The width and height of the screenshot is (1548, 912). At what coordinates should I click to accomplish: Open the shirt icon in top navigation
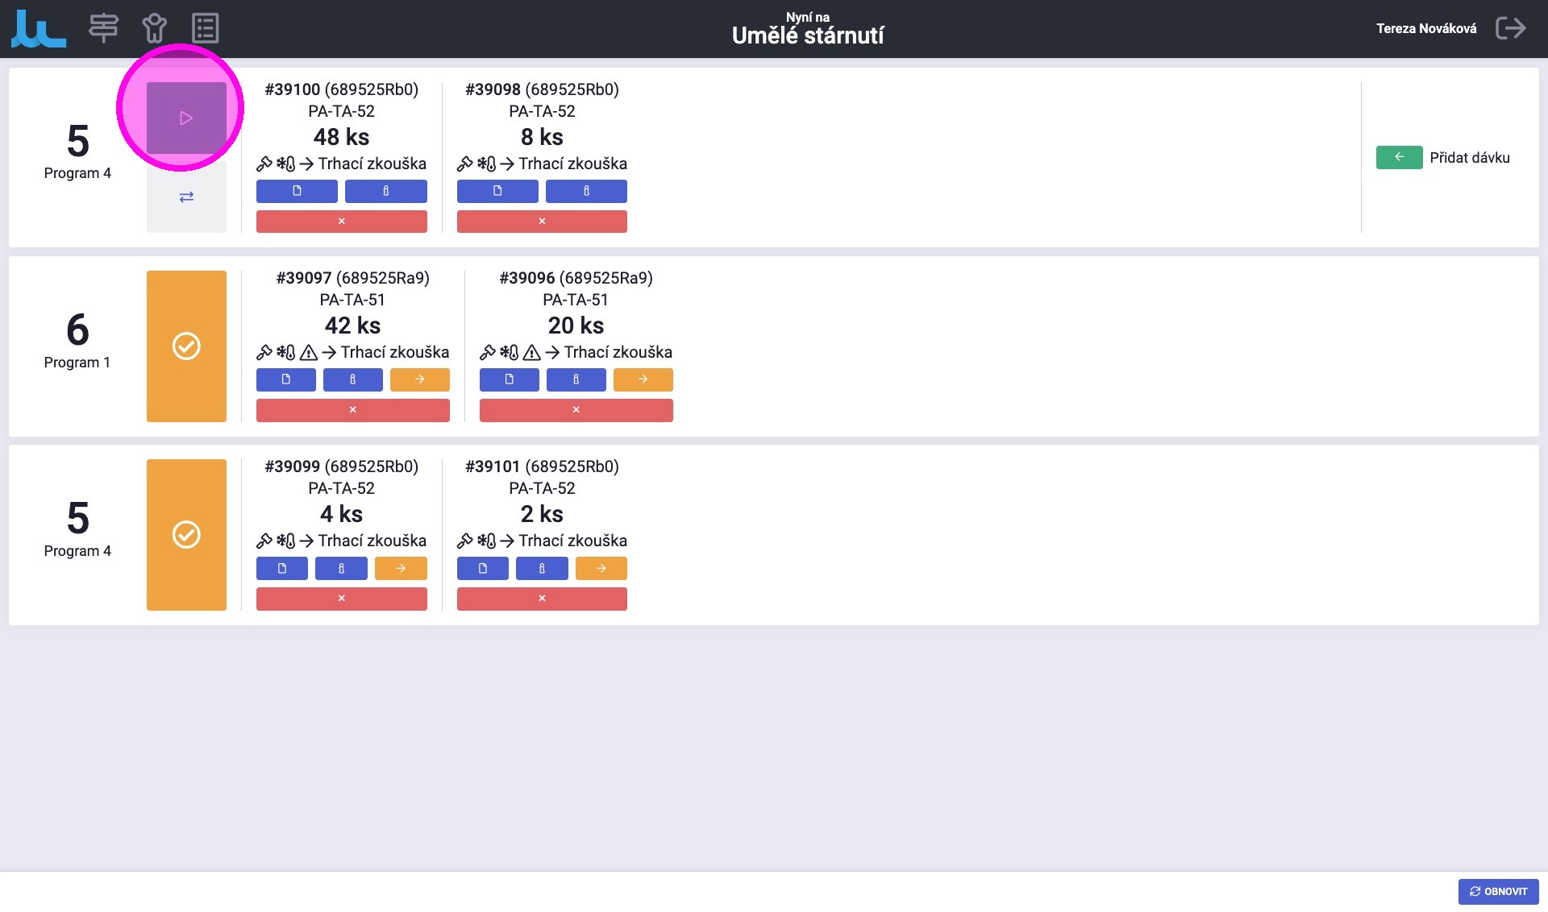point(154,28)
